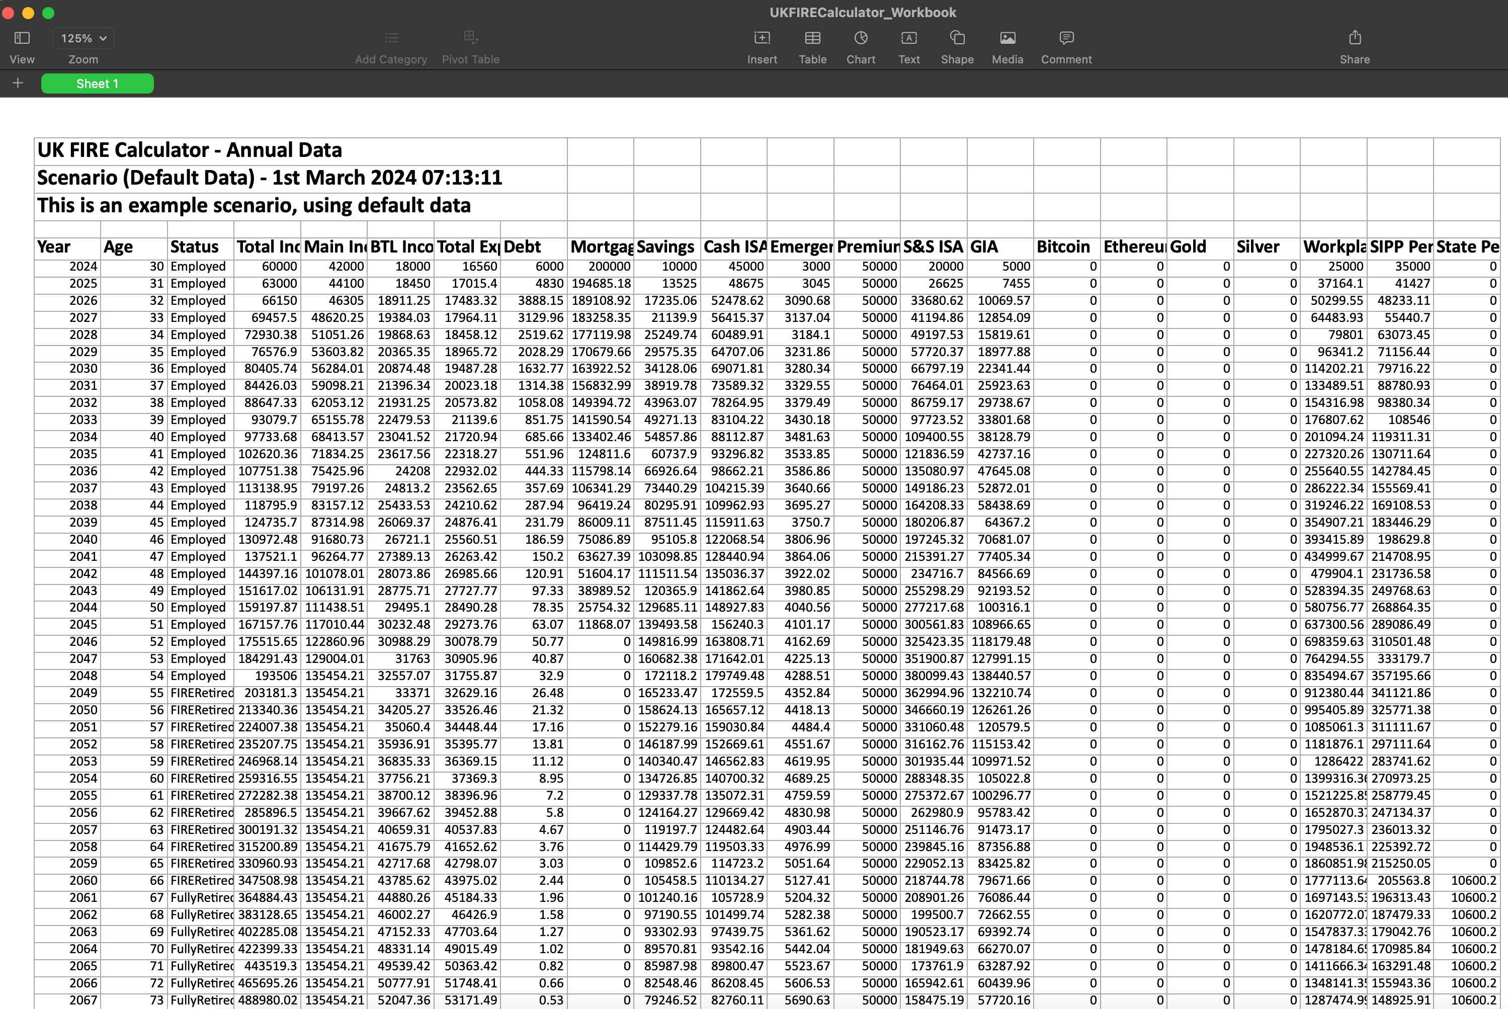Add a new Table from toolbar
The width and height of the screenshot is (1508, 1009).
pyautogui.click(x=812, y=38)
